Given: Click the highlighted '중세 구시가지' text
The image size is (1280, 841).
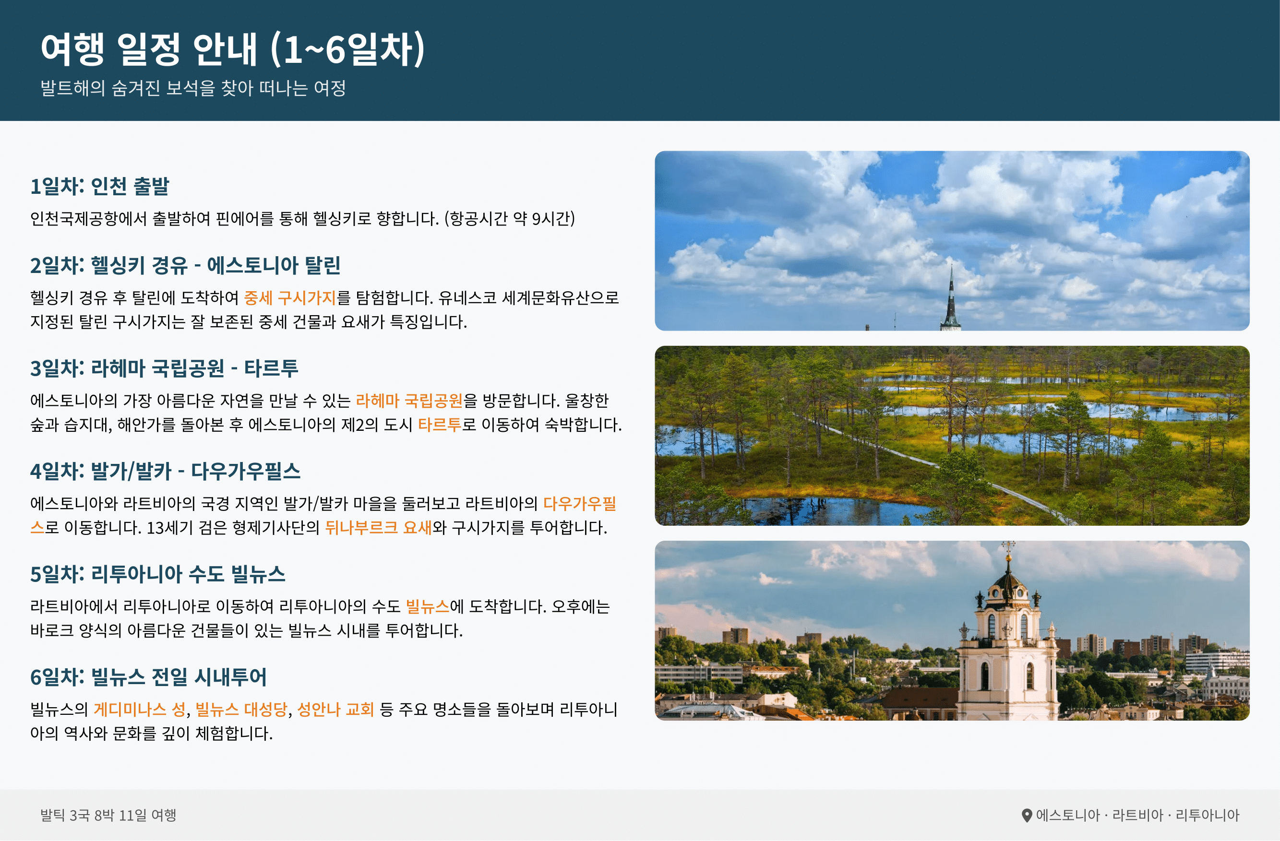Looking at the screenshot, I should point(290,297).
